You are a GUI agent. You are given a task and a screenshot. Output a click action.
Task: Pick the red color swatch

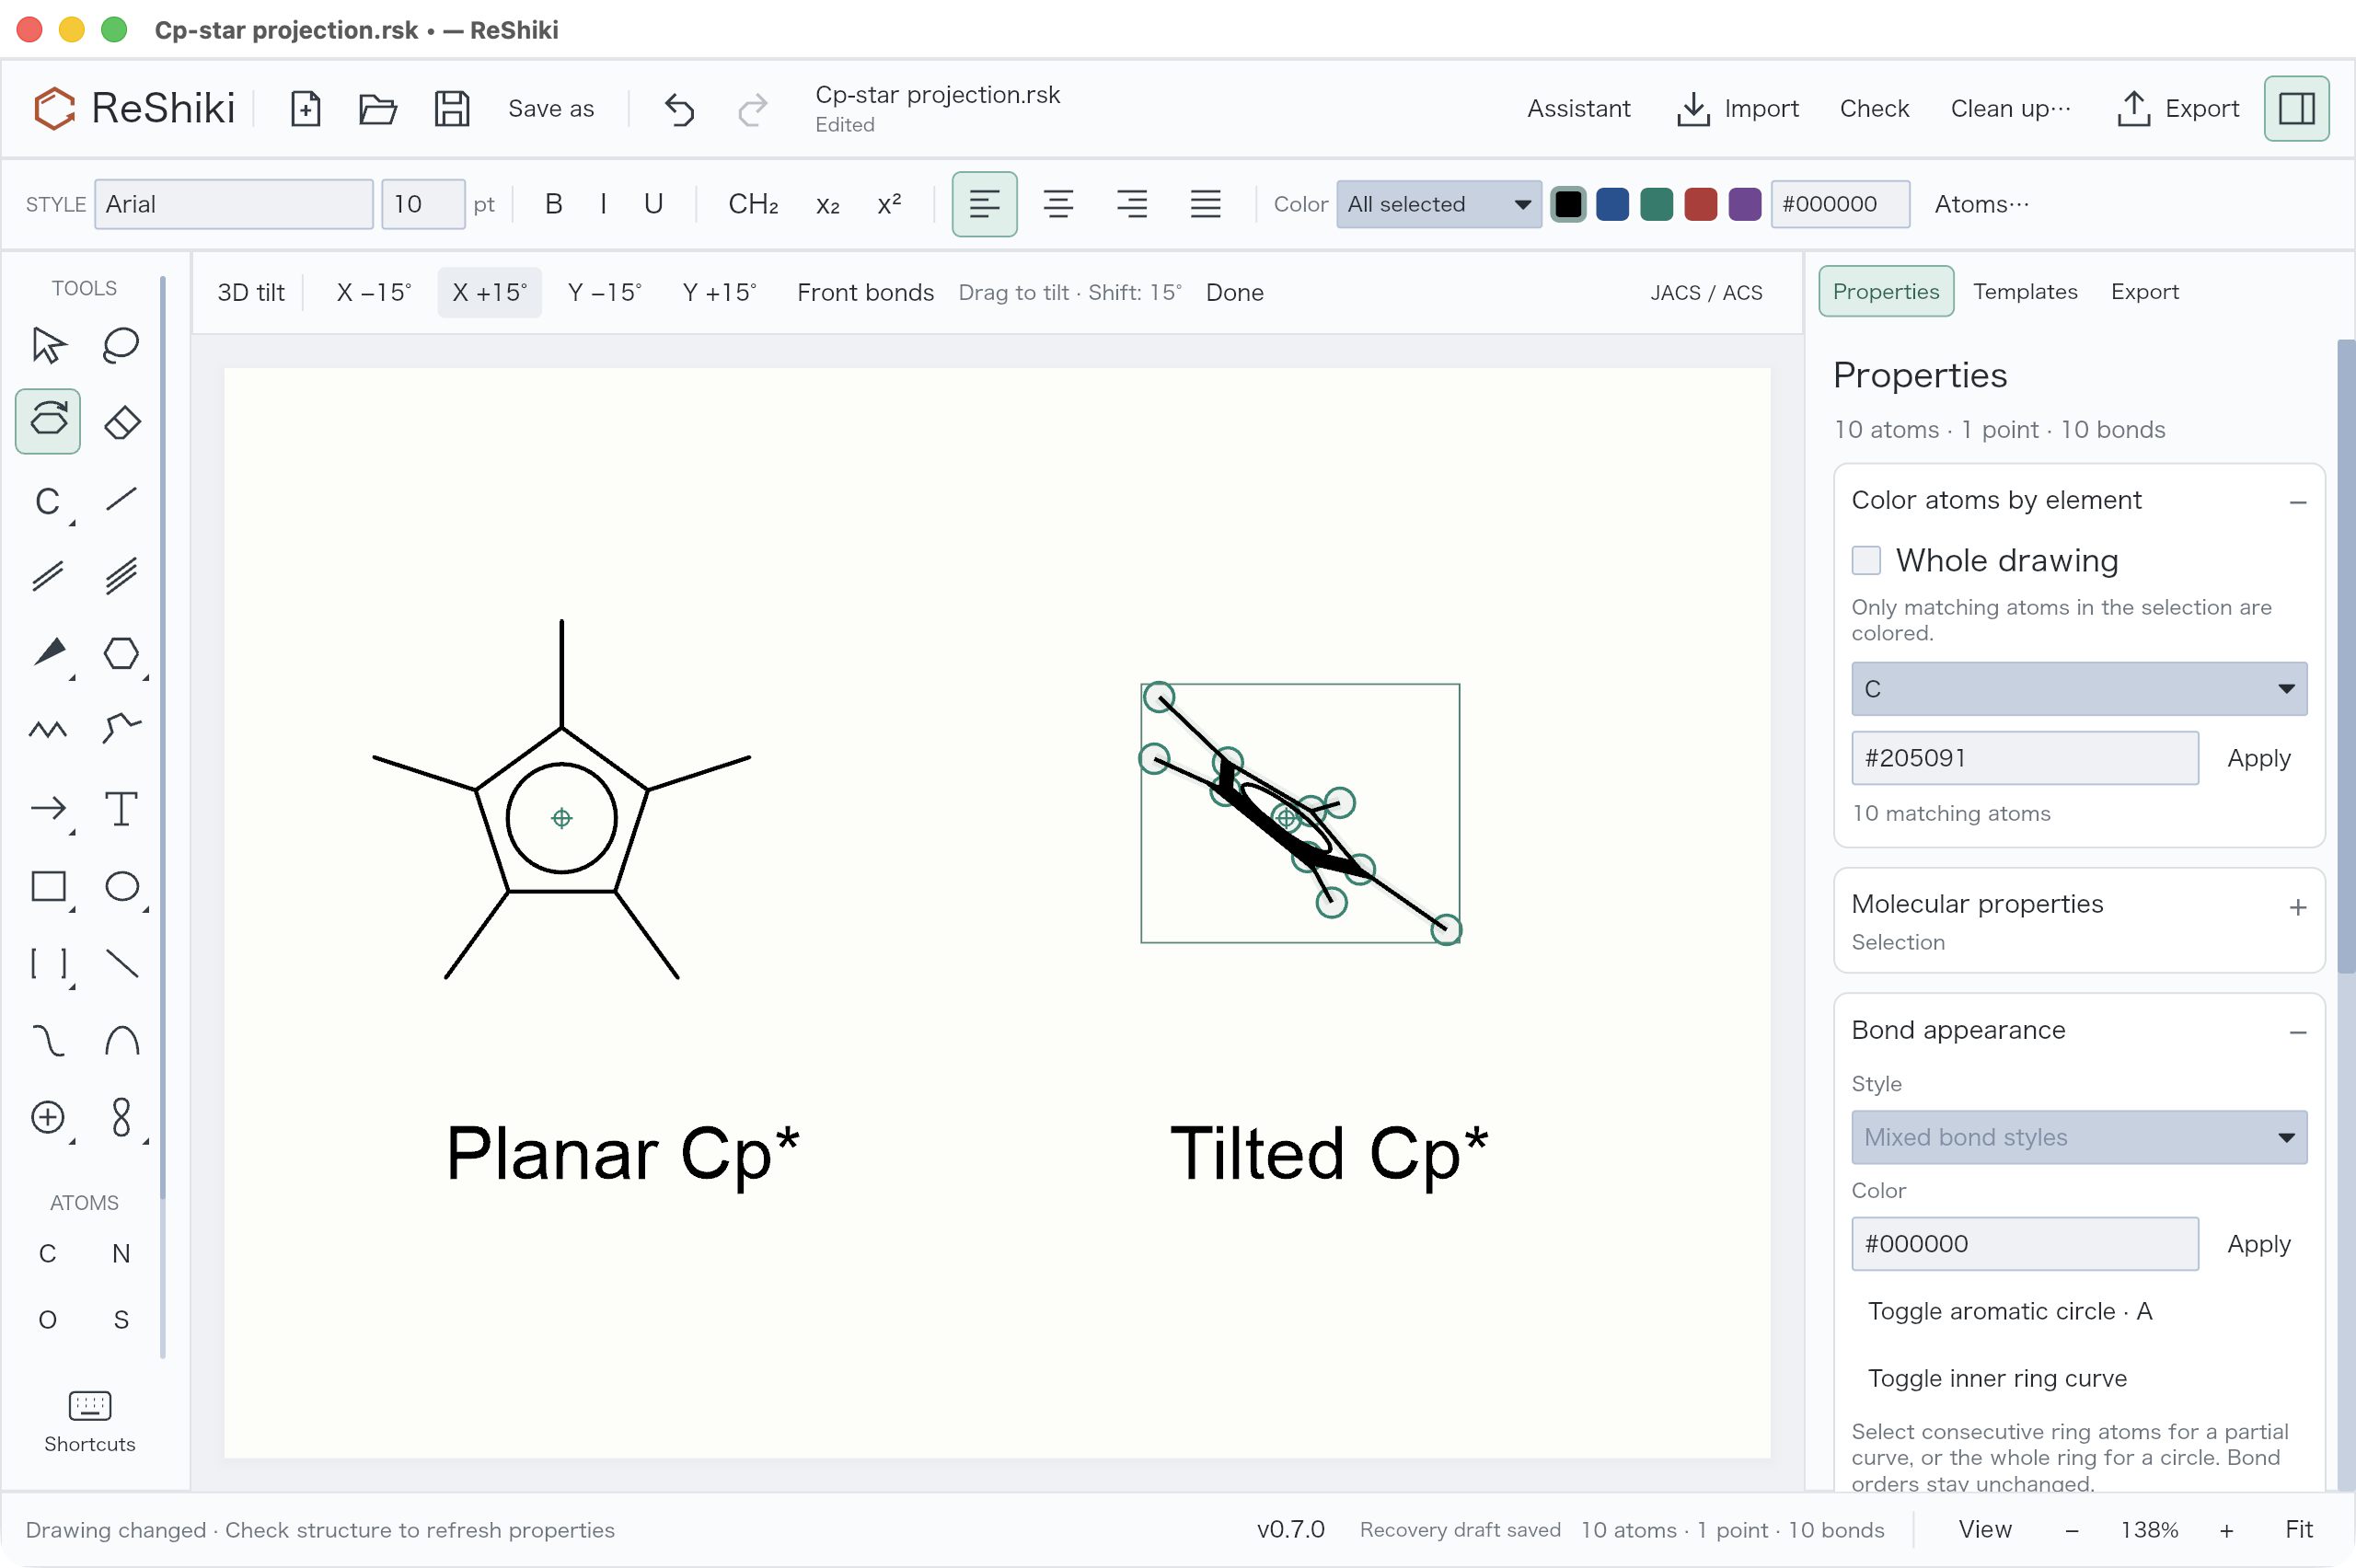1700,204
